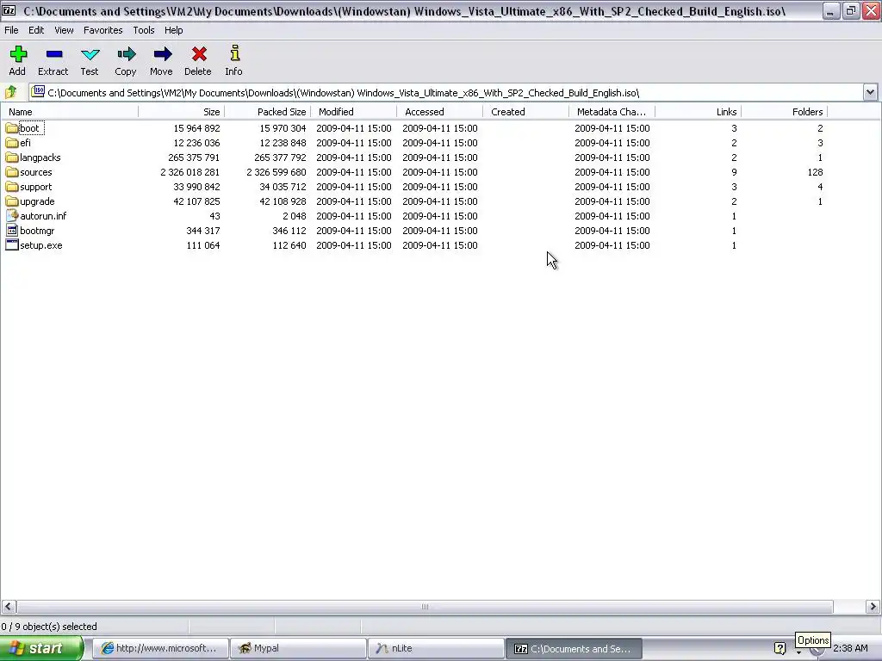
Task: Click autorun.inf size value 43
Action: pyautogui.click(x=214, y=216)
